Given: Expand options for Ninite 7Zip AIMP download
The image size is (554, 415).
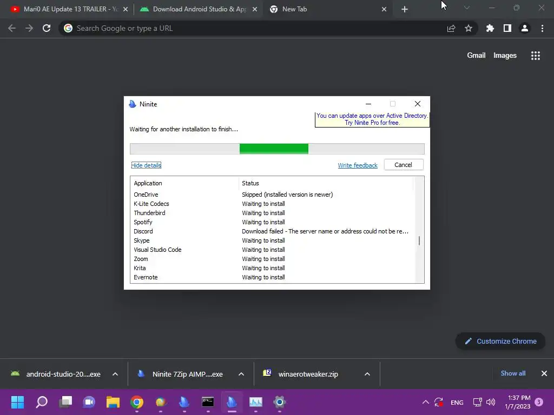Looking at the screenshot, I should 241,374.
